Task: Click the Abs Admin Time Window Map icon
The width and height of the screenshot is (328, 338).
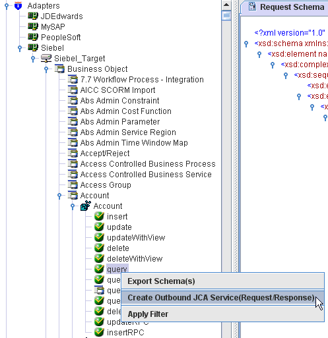Action: click(73, 143)
